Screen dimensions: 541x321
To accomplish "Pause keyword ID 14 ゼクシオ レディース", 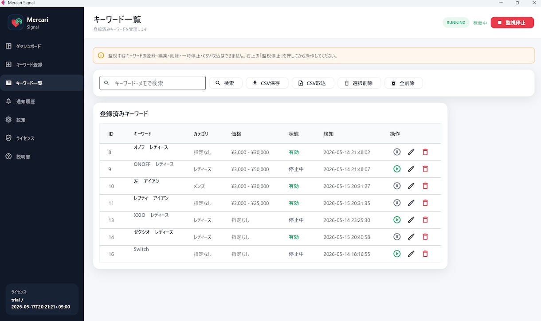I will pyautogui.click(x=397, y=237).
